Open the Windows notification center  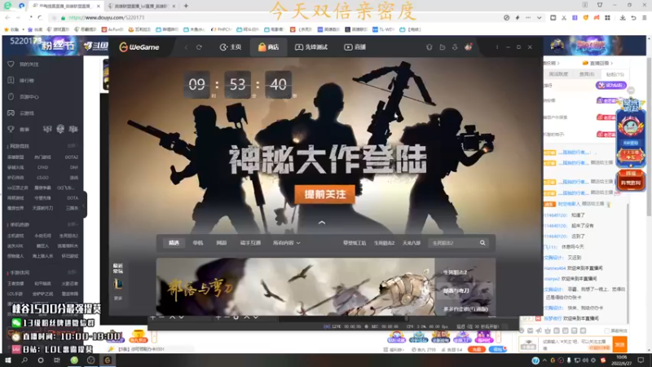pyautogui.click(x=641, y=360)
